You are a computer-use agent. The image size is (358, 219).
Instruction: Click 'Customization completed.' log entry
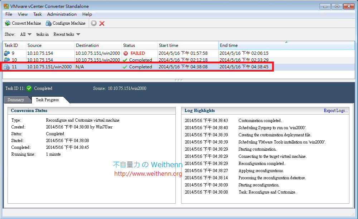[260, 121]
